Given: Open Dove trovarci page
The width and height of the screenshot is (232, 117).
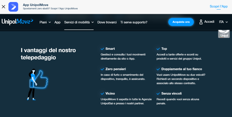Looking at the screenshot, I should tap(107, 22).
